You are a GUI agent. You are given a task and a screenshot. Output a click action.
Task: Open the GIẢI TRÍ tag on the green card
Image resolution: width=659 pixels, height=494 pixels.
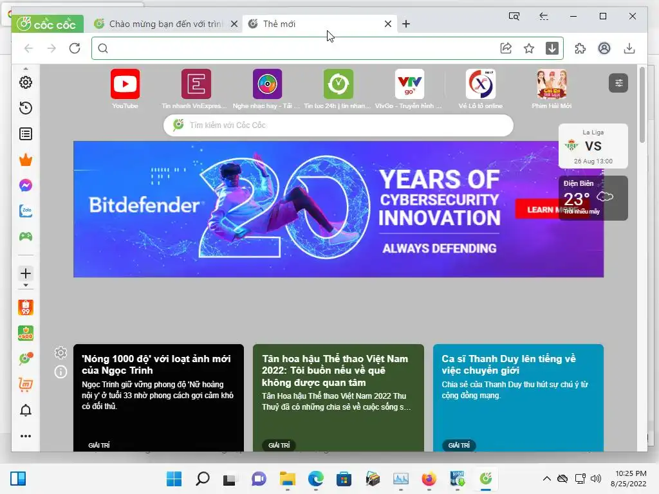pyautogui.click(x=279, y=445)
